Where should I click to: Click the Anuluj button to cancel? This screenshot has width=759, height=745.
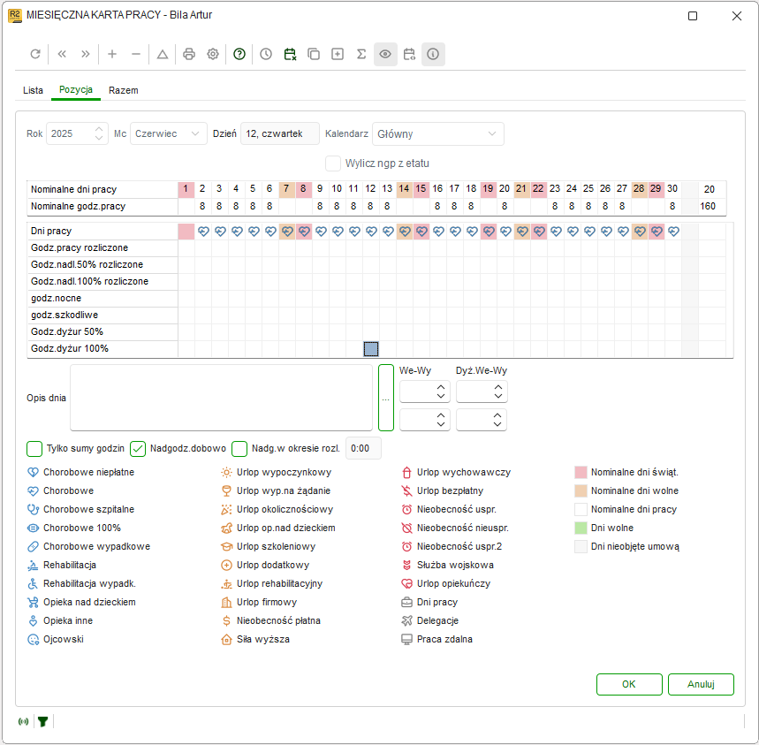coord(701,685)
